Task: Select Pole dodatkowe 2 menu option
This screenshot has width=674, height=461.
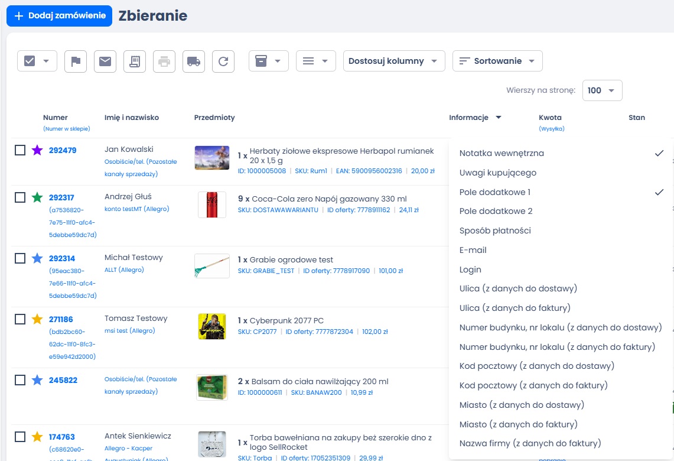Action: pos(561,211)
